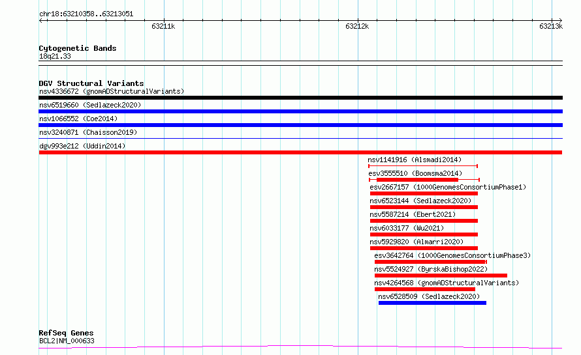Screen dimensions: 581x355
Task: Open the nsv1066552 (Coe2014) label
Action: pos(78,119)
